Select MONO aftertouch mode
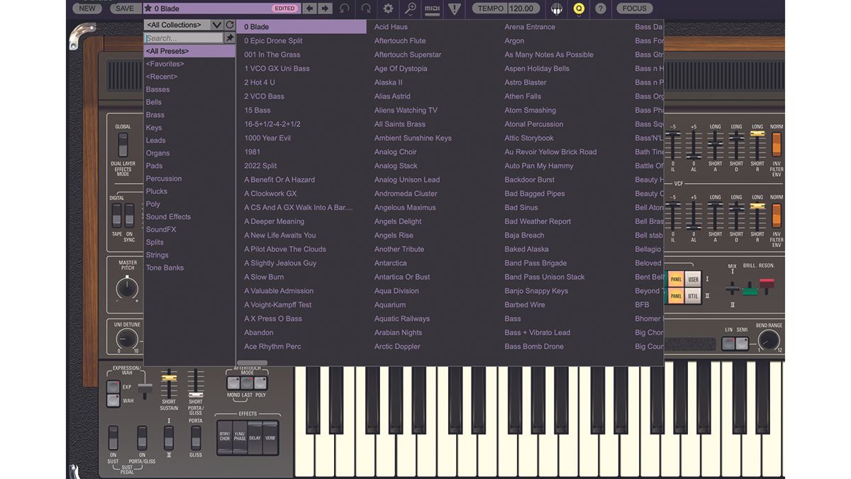Screen dimensions: 851x479 coord(233,383)
